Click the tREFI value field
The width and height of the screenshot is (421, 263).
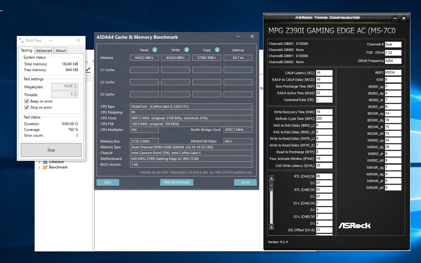[393, 72]
